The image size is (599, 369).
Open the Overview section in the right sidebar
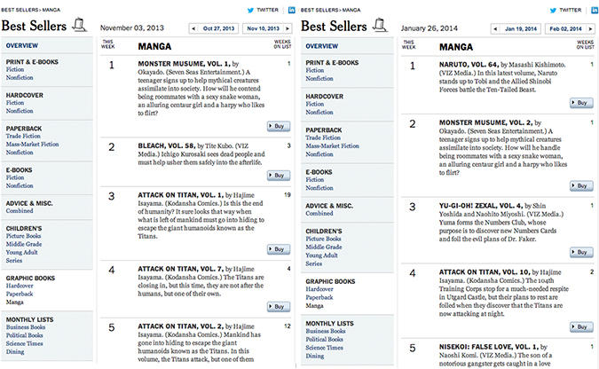[x=321, y=46]
